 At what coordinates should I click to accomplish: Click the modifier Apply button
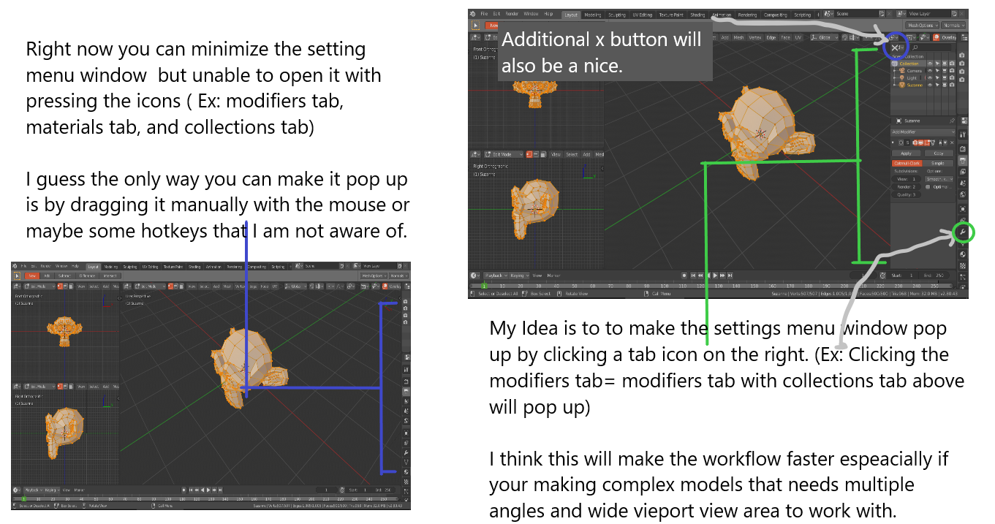tap(906, 153)
